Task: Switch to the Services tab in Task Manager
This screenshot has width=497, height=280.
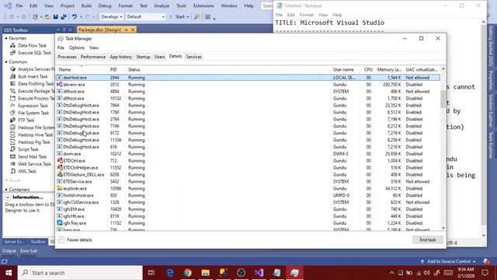Action: [x=193, y=57]
